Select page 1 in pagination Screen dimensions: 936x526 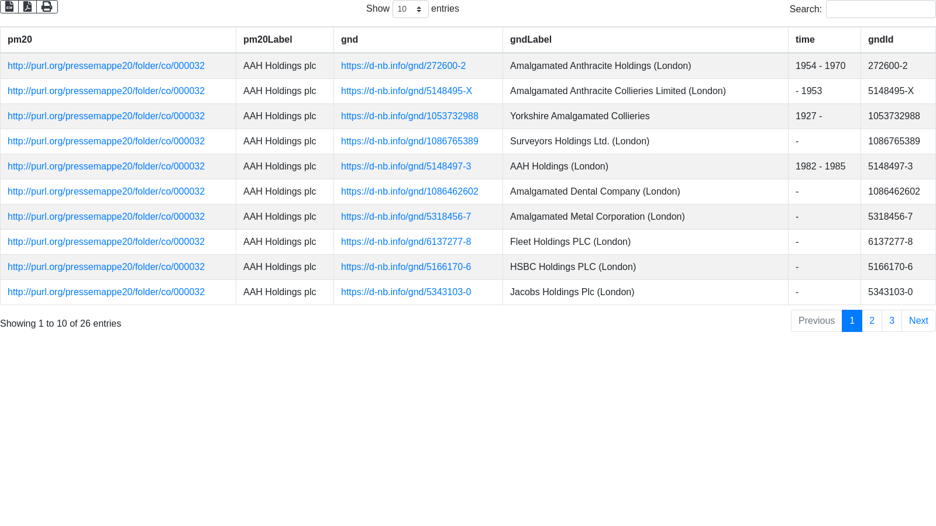coord(852,321)
